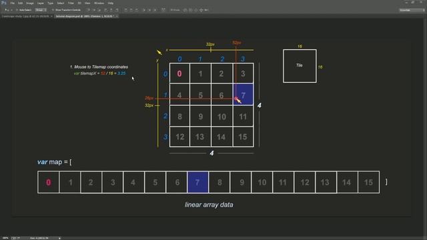Open the 3D menu
Viewport: 427px width, 240px height.
(x=79, y=3)
